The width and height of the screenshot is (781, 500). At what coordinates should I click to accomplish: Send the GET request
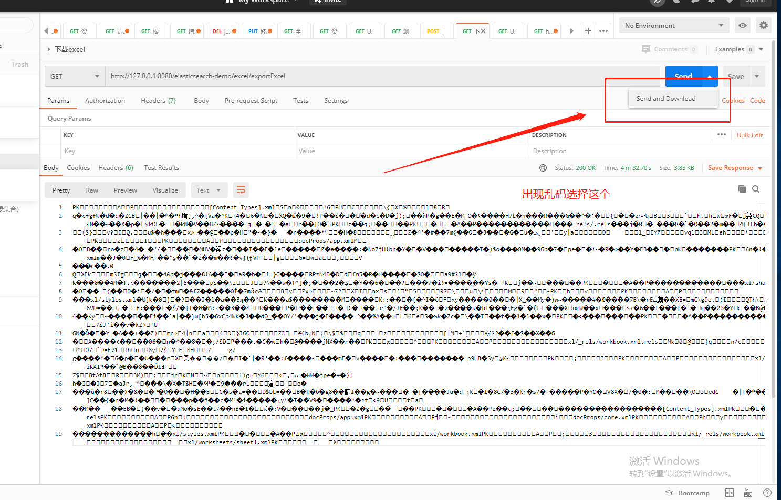[x=683, y=77]
